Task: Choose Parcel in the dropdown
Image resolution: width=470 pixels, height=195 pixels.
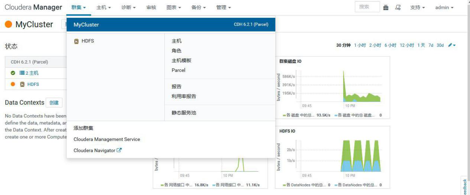Action: [178, 70]
